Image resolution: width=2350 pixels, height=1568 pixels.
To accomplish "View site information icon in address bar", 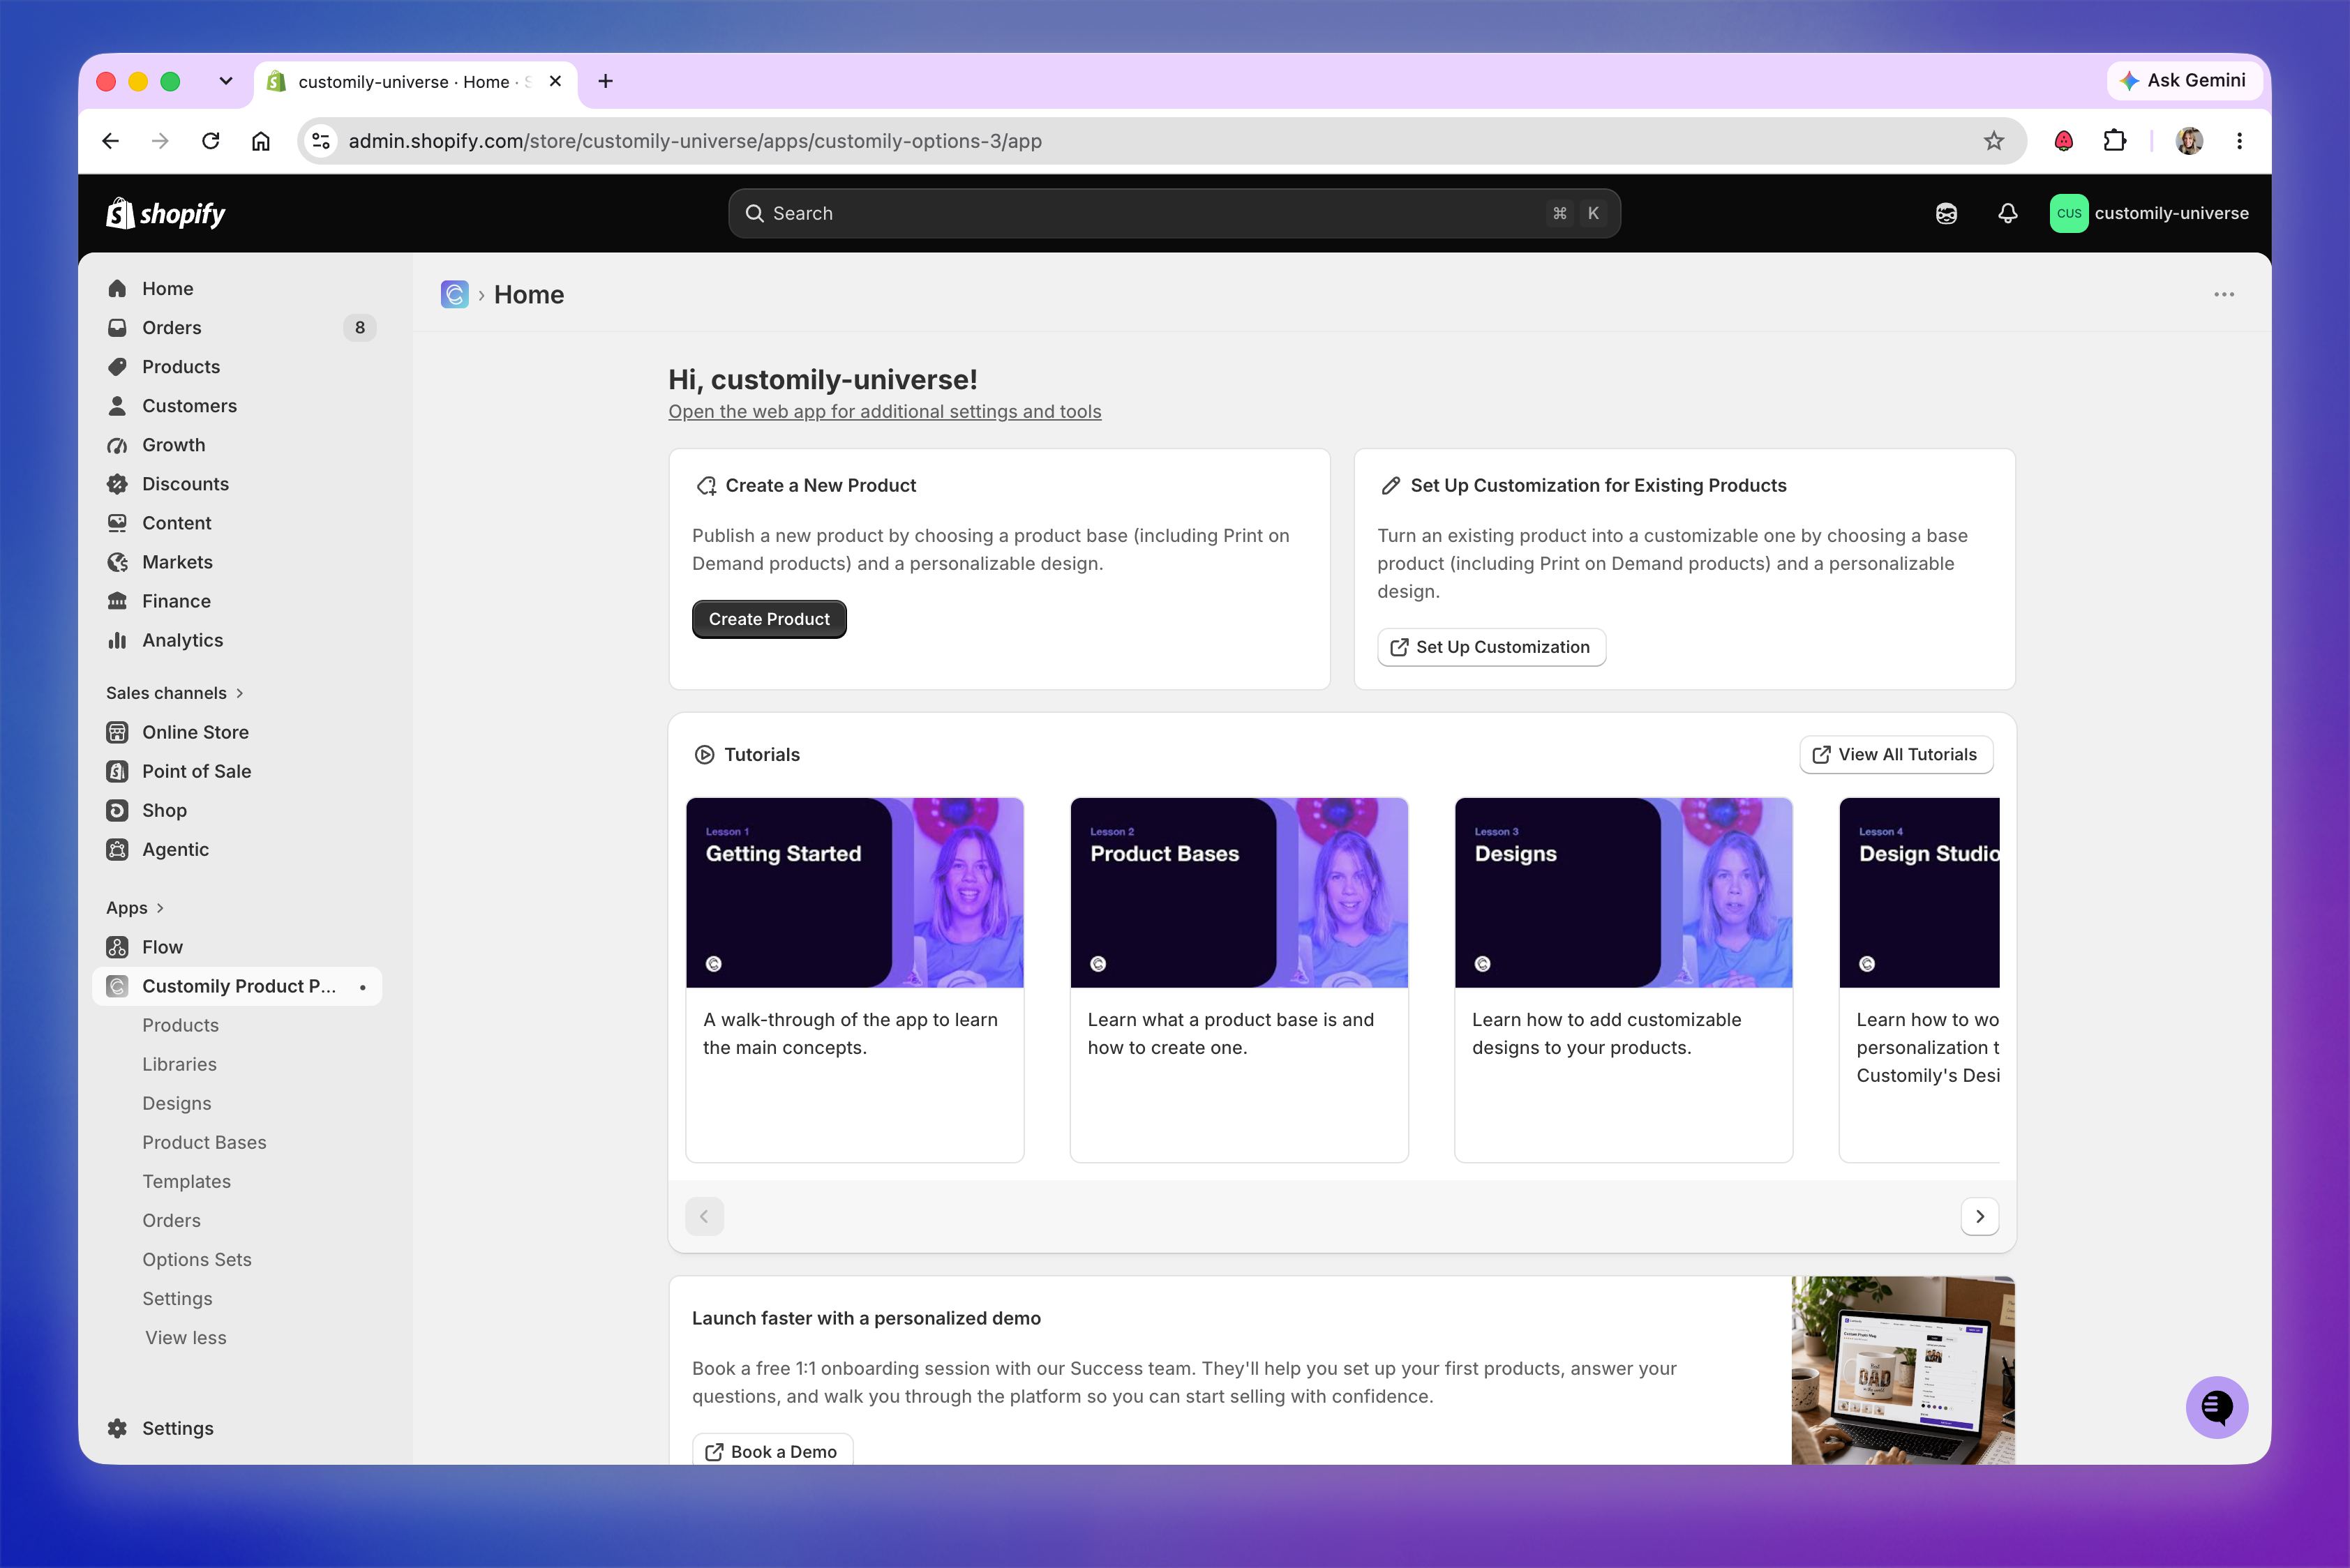I will click(321, 141).
